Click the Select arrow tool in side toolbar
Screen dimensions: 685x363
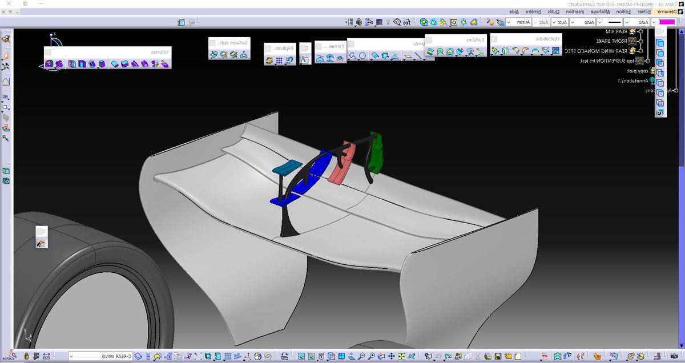pos(6,56)
